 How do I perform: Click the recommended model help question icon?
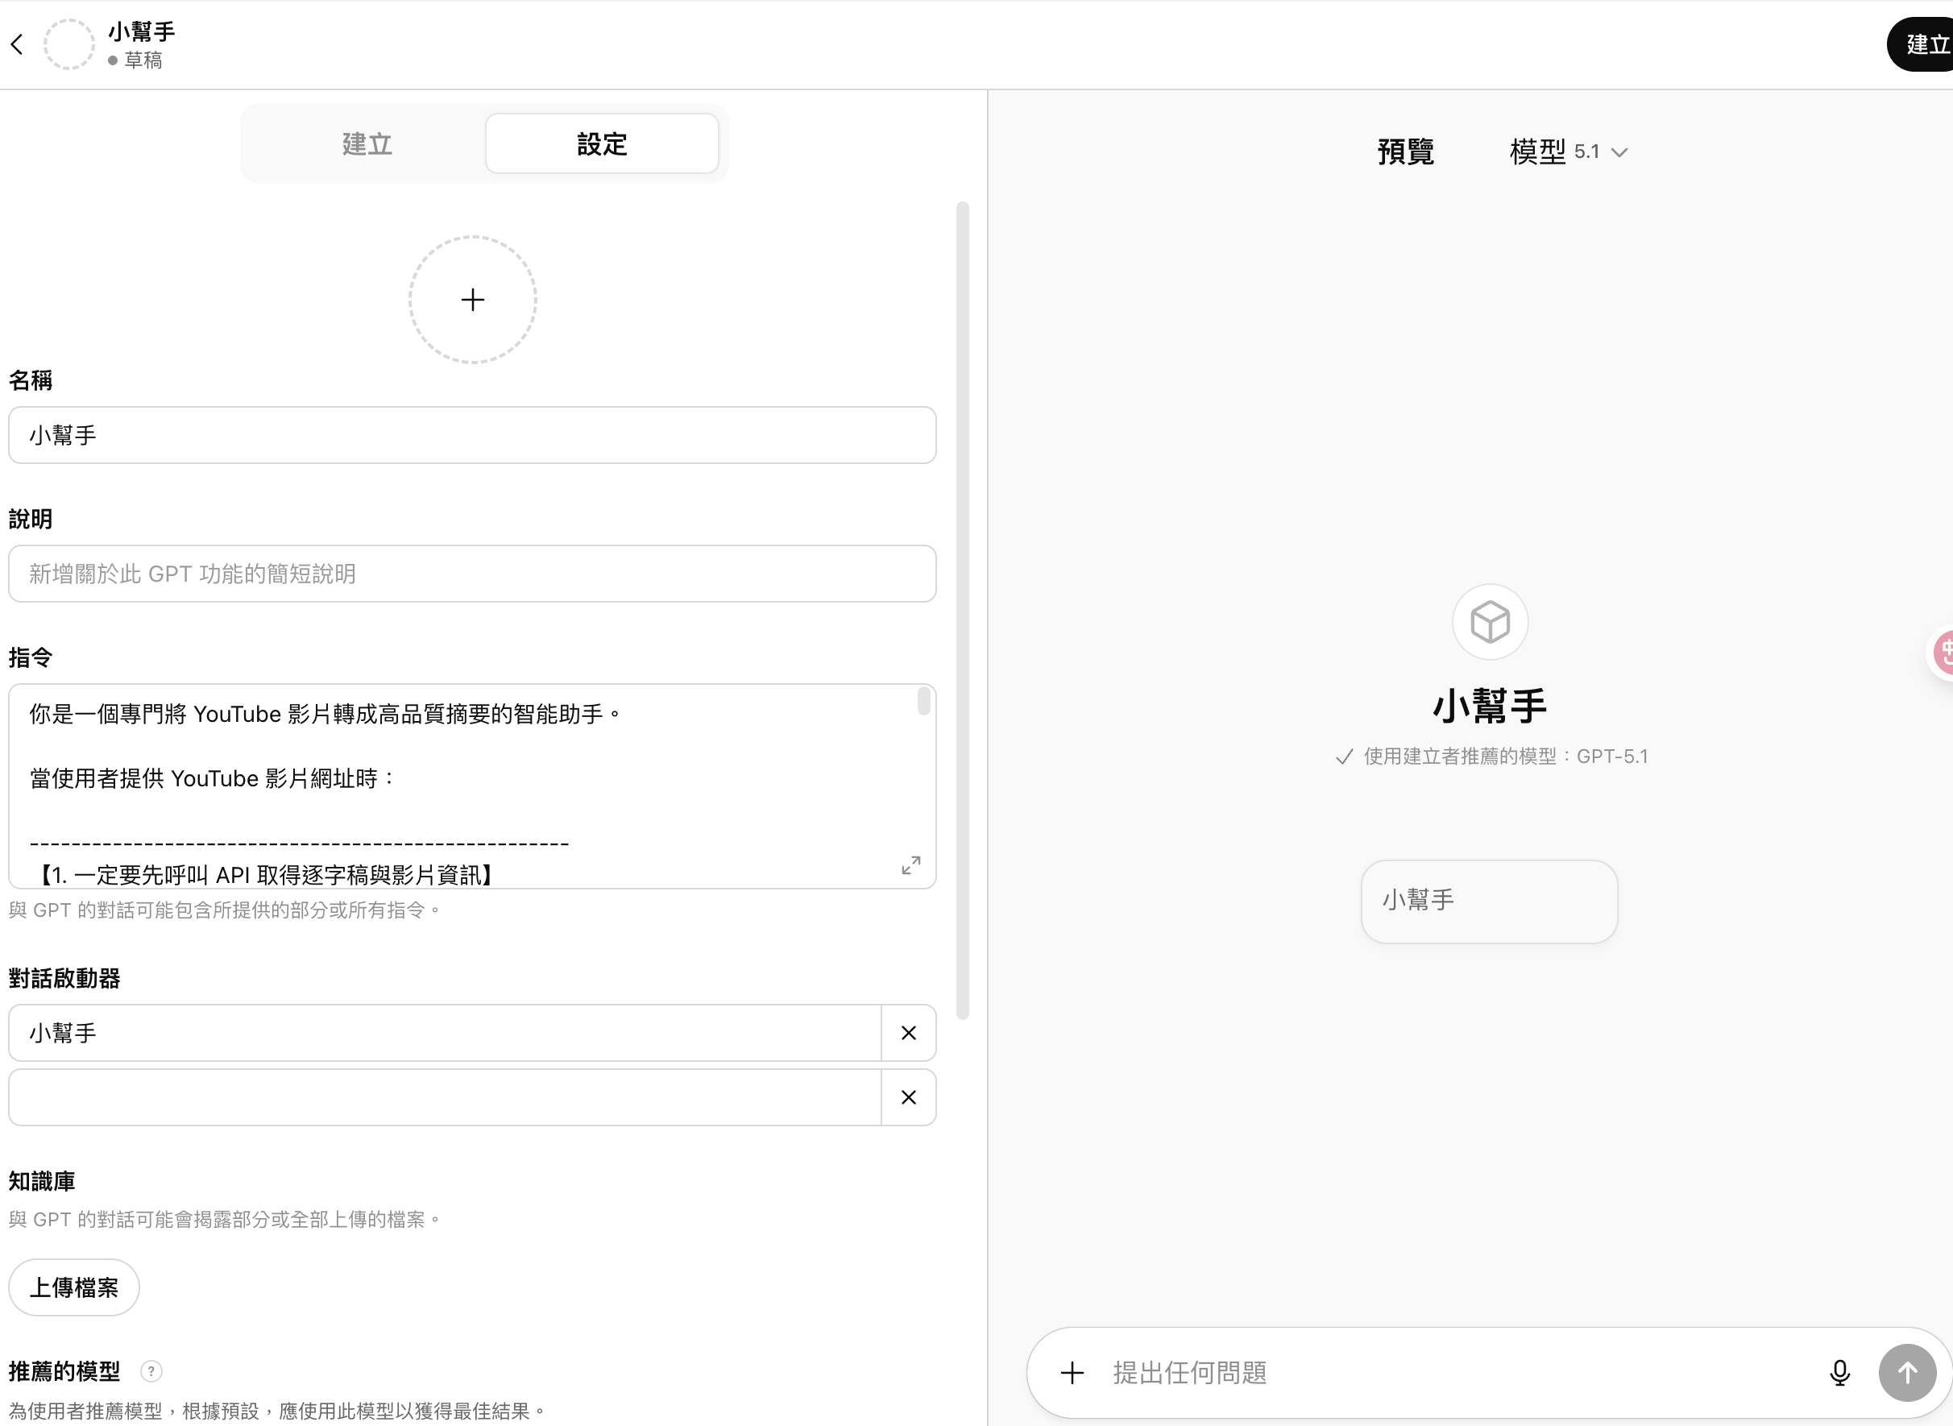tap(151, 1370)
